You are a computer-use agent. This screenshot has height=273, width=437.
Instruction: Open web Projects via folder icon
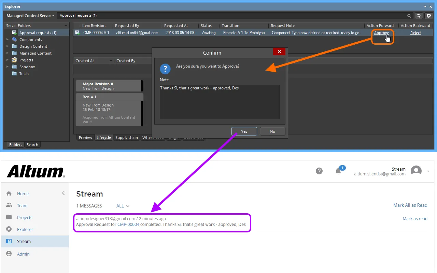click(x=9, y=217)
